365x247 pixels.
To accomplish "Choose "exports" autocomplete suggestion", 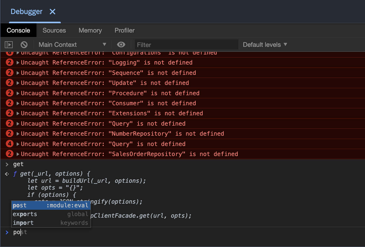I will [x=51, y=214].
